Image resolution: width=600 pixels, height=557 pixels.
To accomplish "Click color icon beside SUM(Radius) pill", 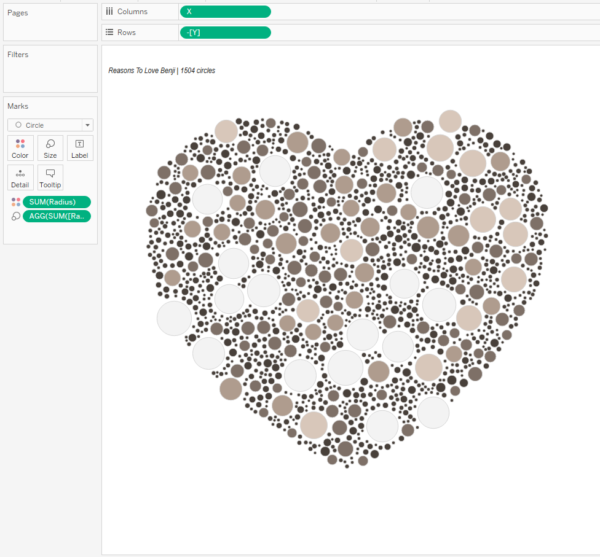I will click(16, 202).
